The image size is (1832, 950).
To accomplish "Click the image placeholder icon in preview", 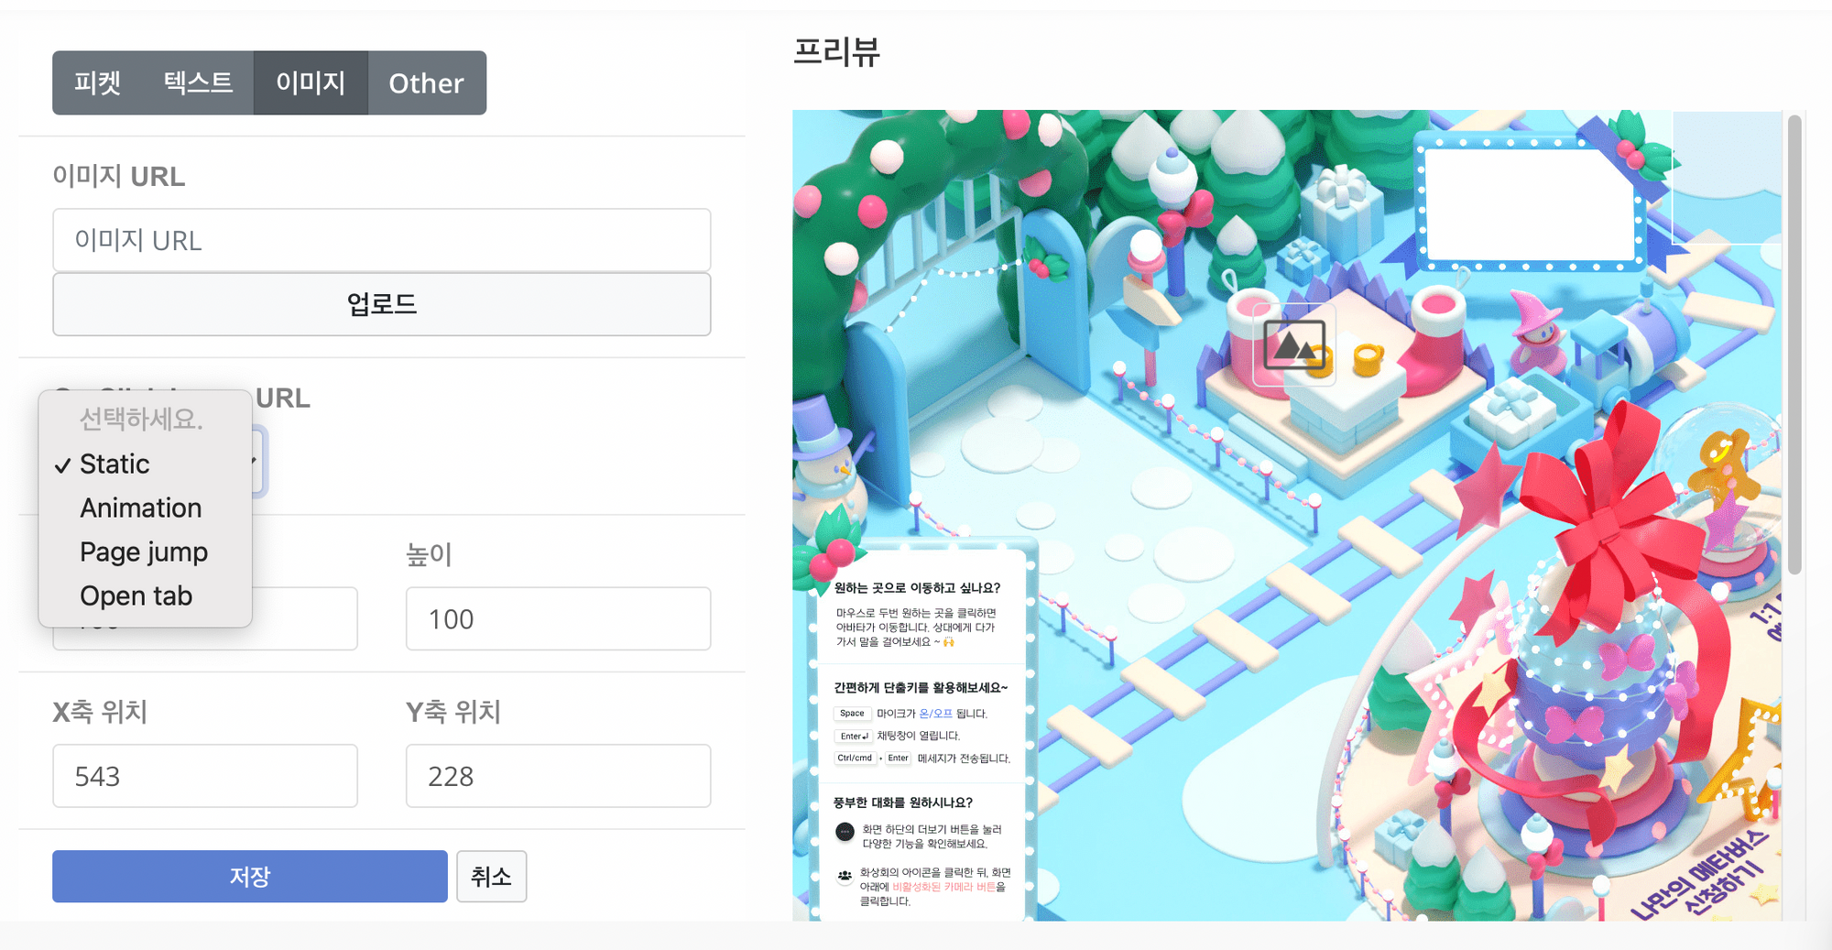I will click(1294, 344).
